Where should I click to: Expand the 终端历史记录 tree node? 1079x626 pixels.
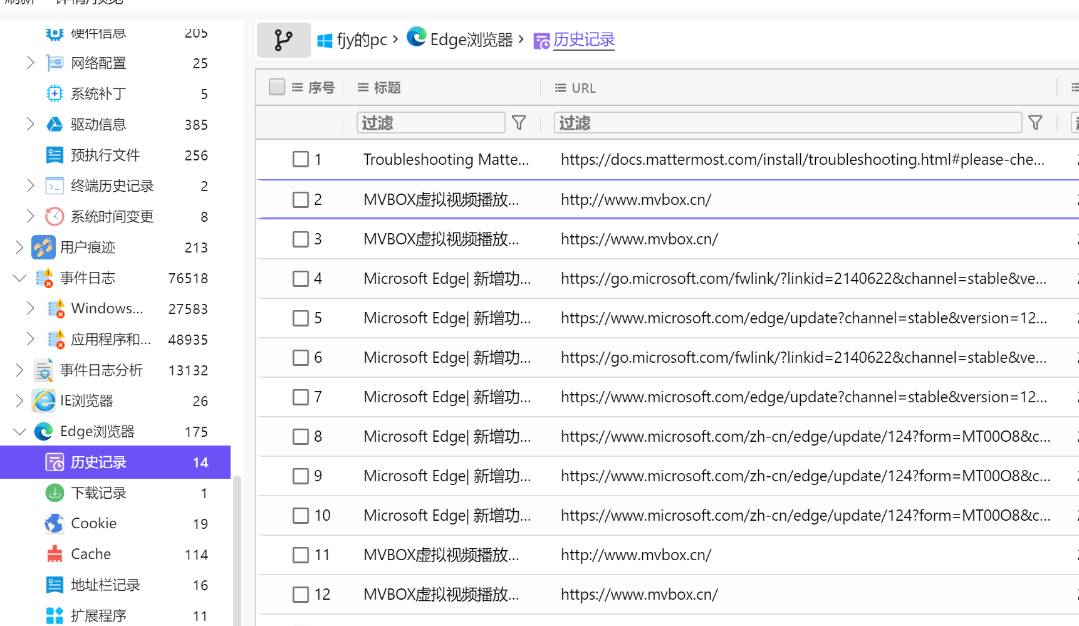(30, 185)
